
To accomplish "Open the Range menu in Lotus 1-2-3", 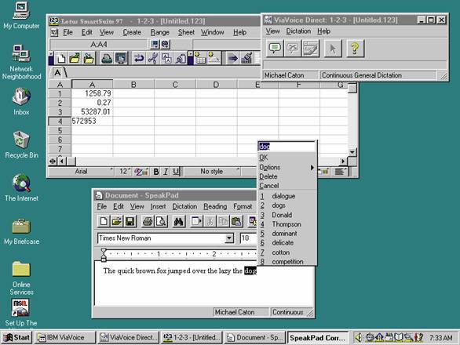I will click(x=160, y=32).
